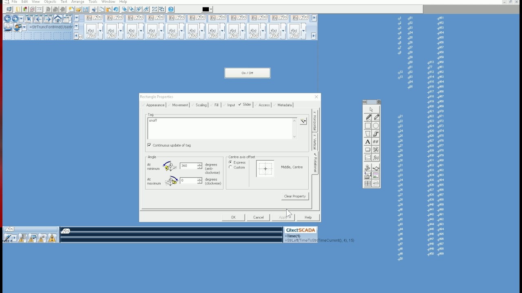Click the Tag text field containing onoff
Screen dimensions: 522x293
(x=219, y=128)
